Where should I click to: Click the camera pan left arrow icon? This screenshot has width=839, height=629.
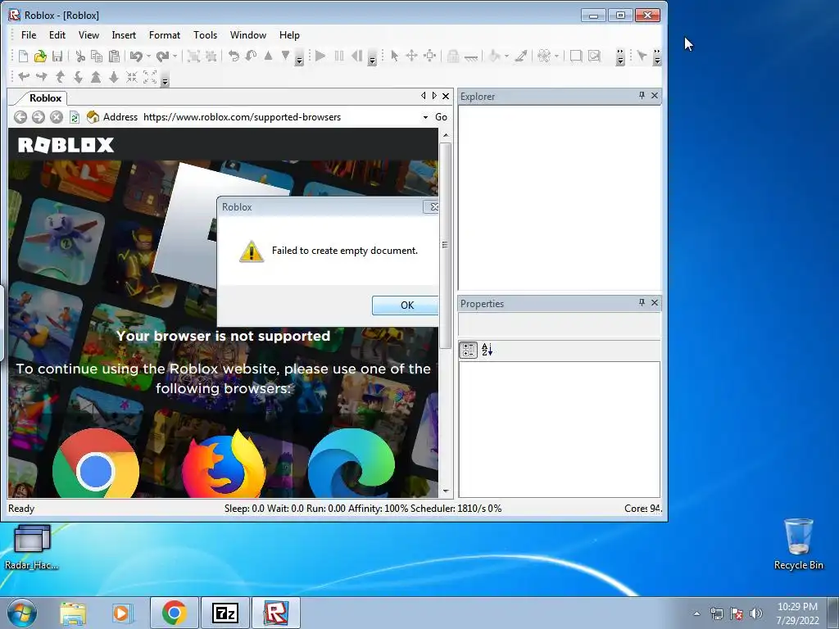tap(24, 78)
